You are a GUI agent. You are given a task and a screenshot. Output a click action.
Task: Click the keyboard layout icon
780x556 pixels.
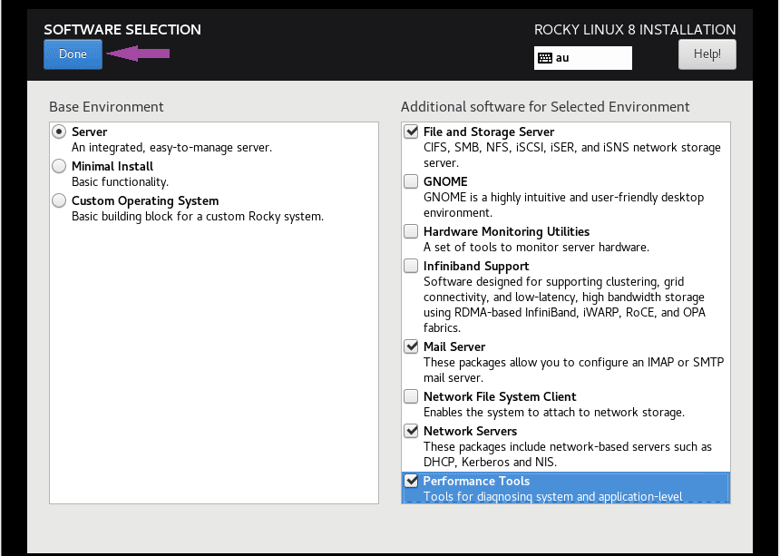click(x=545, y=58)
